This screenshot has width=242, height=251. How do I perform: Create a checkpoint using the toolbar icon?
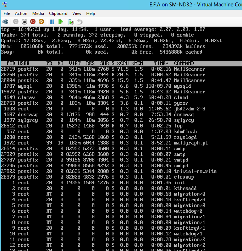pos(71,22)
